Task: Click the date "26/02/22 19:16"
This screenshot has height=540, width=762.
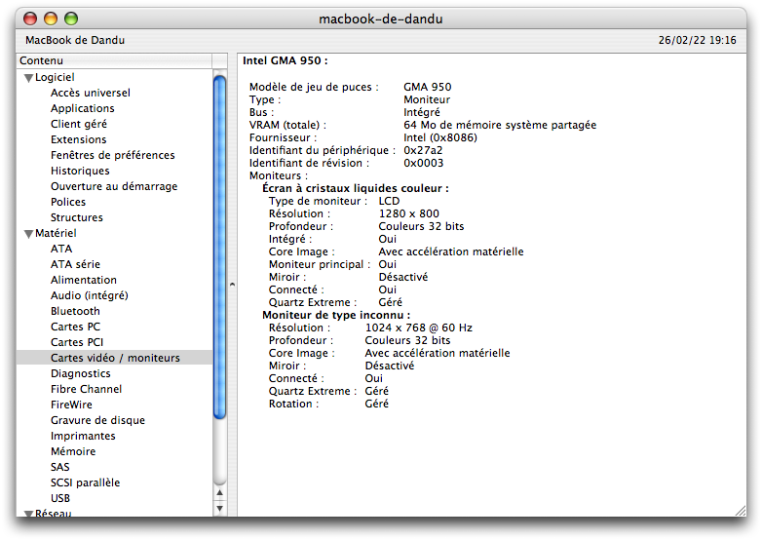Action: point(698,40)
